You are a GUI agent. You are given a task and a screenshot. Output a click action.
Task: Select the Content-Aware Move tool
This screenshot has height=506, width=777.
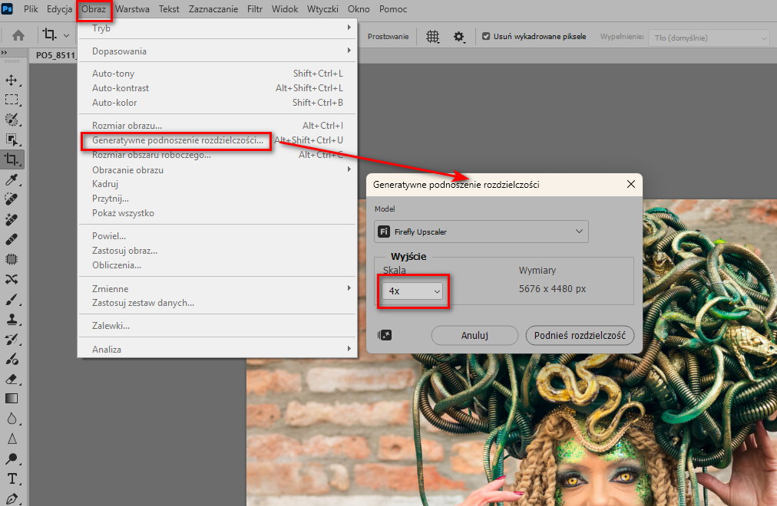pyautogui.click(x=12, y=280)
